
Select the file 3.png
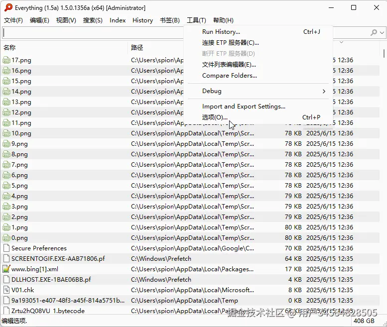pyautogui.click(x=20, y=207)
